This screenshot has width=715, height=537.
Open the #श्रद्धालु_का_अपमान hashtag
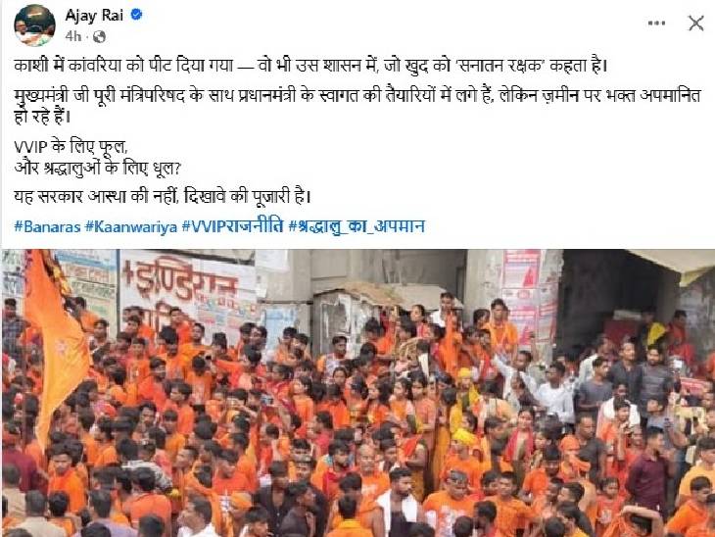click(x=357, y=226)
